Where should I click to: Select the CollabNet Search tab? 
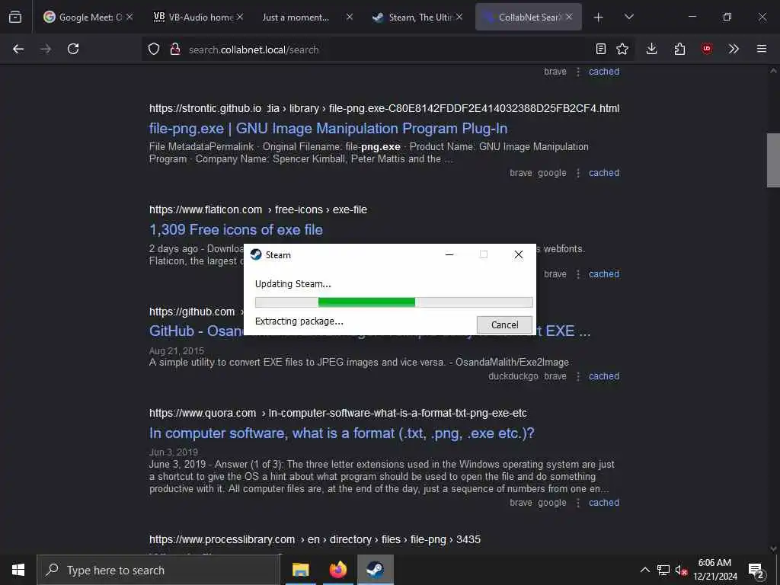click(529, 17)
